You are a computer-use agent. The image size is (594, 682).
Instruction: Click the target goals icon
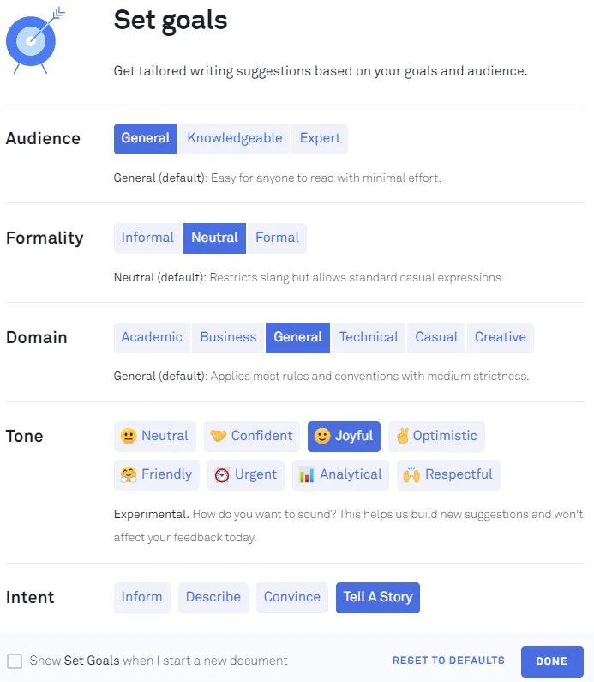click(32, 39)
